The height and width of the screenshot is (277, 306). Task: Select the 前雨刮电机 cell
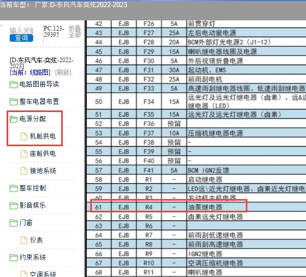246,79
